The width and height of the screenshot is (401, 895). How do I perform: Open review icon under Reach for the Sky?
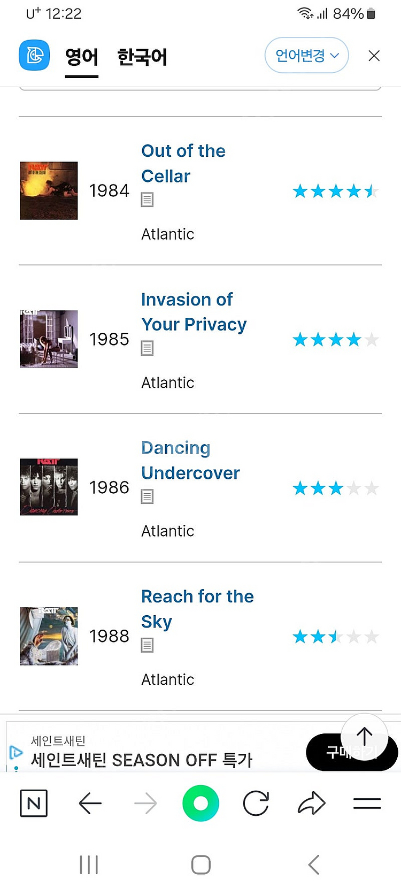[x=147, y=645]
